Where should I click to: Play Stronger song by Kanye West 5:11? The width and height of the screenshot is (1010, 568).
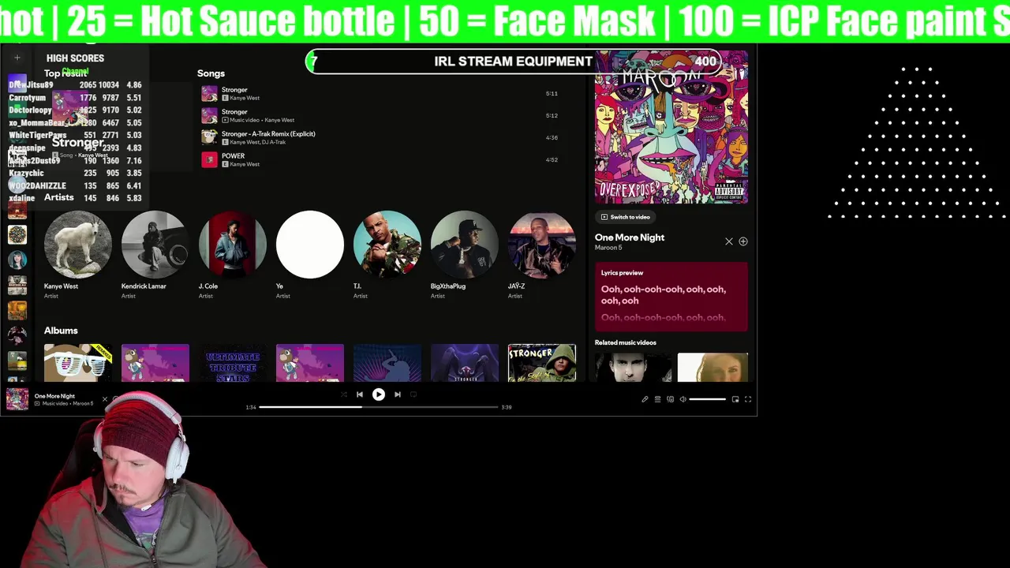pos(380,93)
